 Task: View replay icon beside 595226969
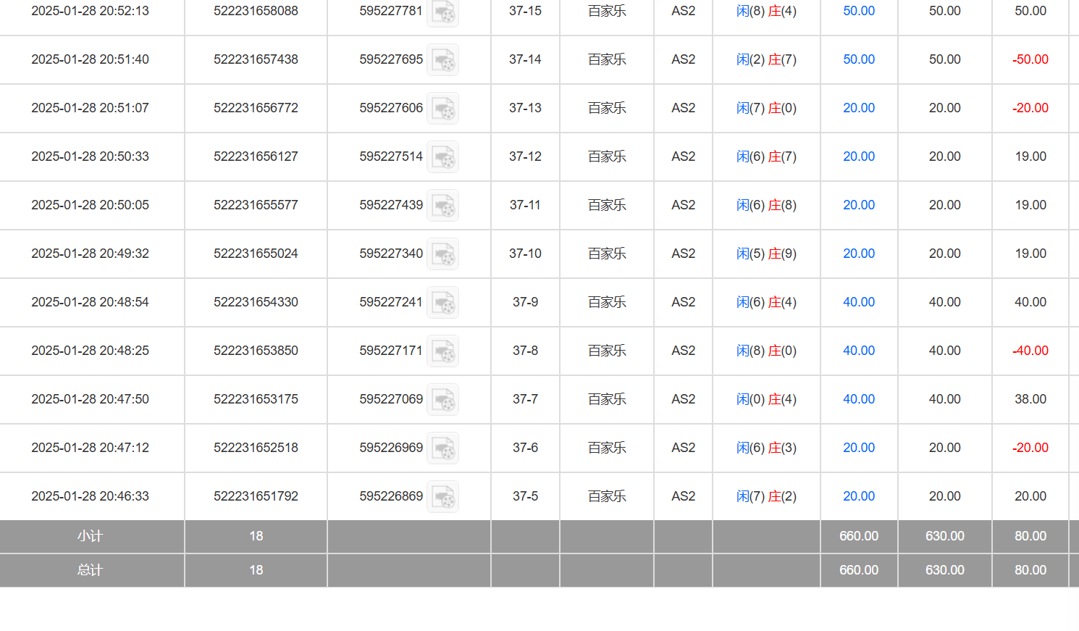pos(442,448)
